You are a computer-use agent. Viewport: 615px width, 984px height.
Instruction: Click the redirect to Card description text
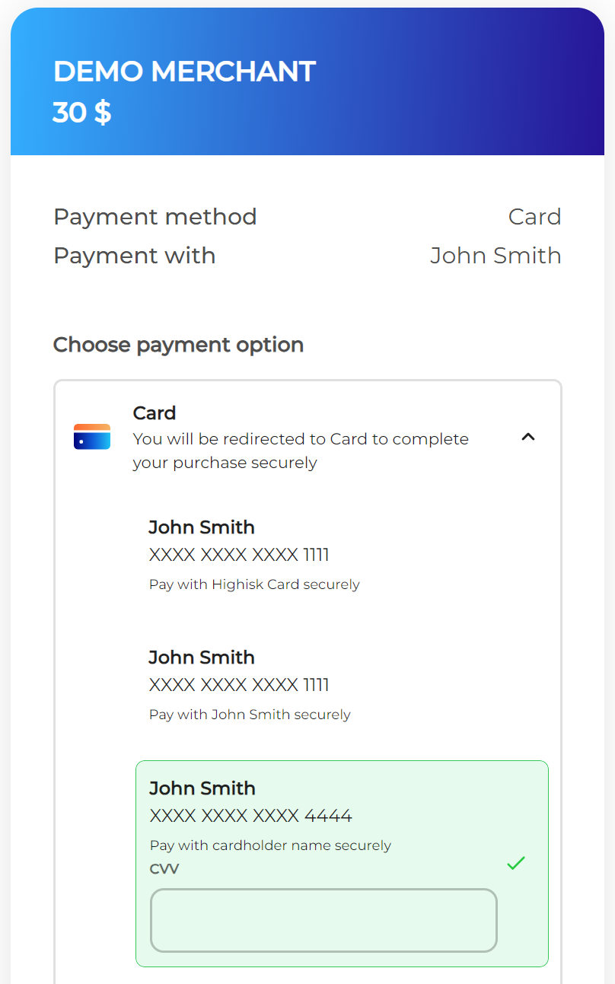coord(301,451)
